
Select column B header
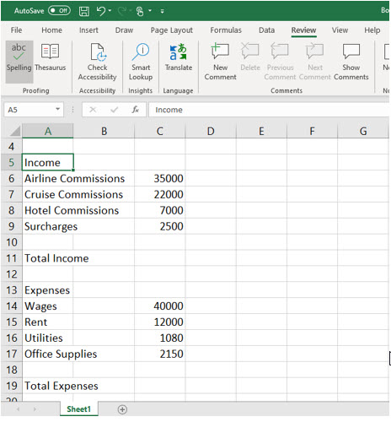[104, 131]
